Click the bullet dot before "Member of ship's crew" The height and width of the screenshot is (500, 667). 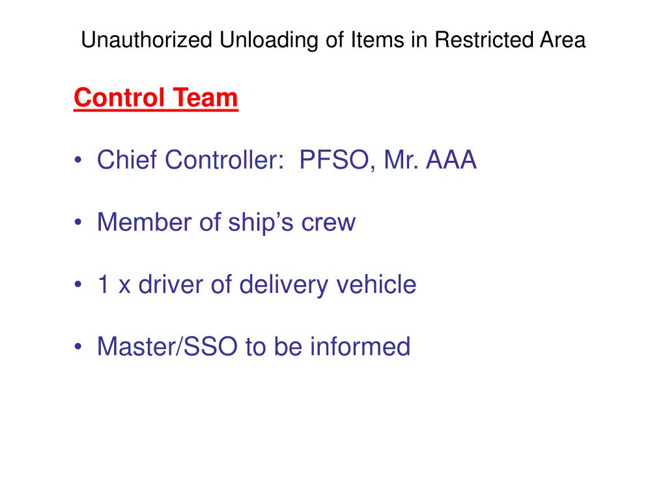click(x=79, y=224)
